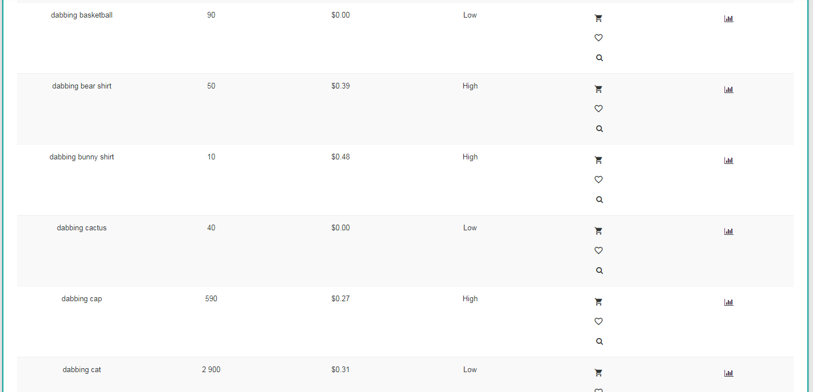Click cart icon for dabbing basketball
Image resolution: width=813 pixels, height=392 pixels.
(598, 18)
